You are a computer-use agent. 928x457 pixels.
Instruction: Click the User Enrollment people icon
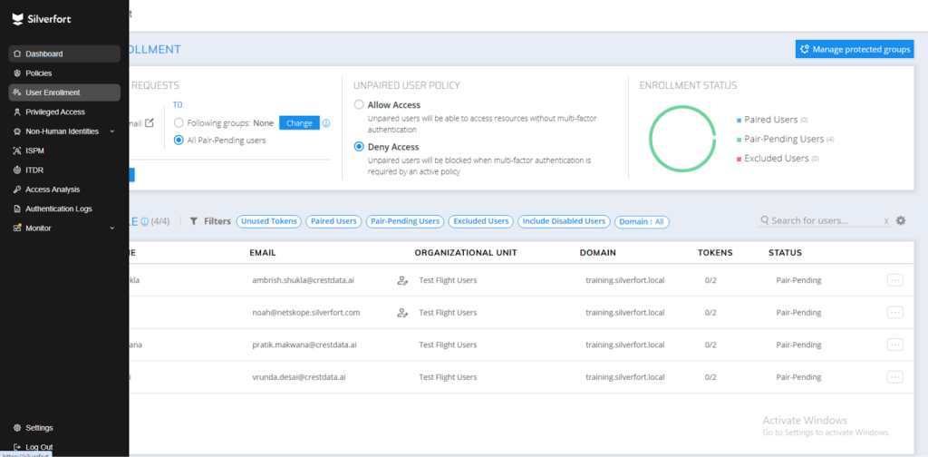[x=17, y=92]
